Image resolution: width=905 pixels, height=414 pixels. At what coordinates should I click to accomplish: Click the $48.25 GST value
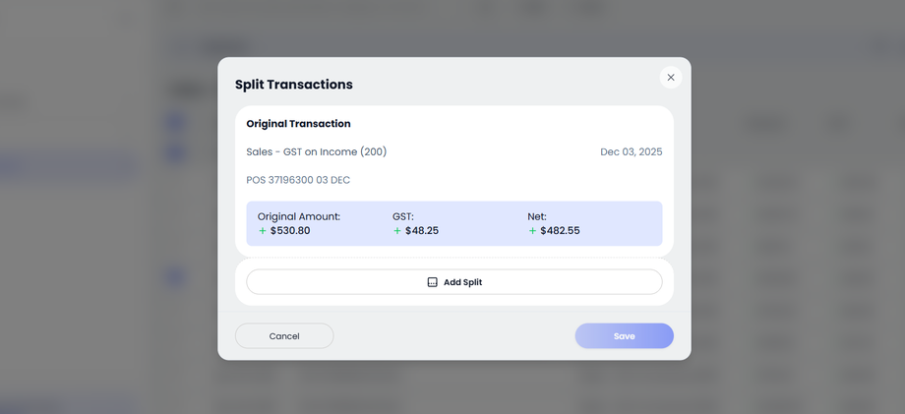point(422,231)
